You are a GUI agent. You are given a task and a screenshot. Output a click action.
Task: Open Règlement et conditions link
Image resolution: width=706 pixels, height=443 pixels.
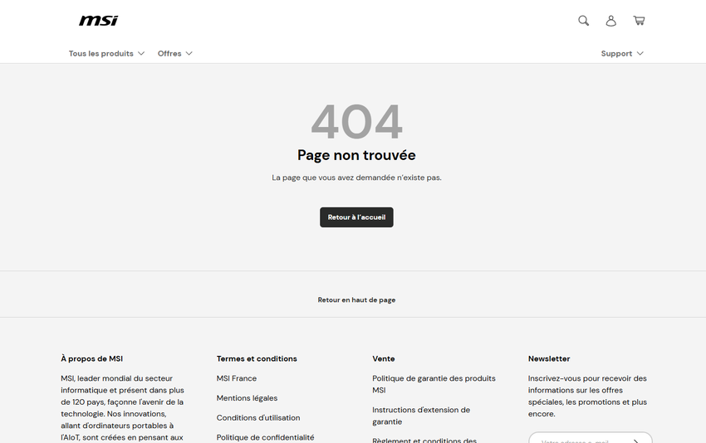[x=424, y=440]
